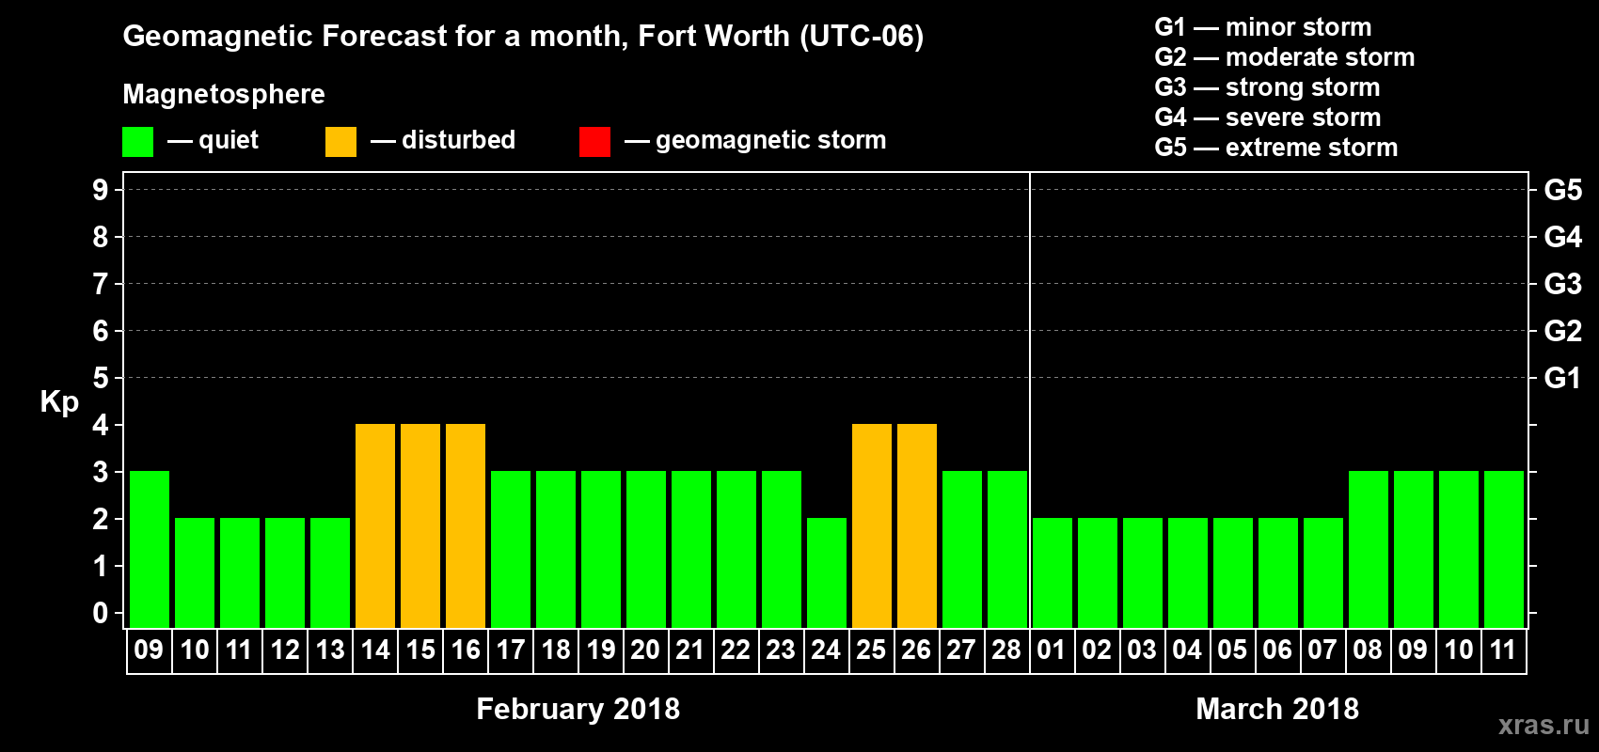Click the February 2018 month label

pos(578,709)
